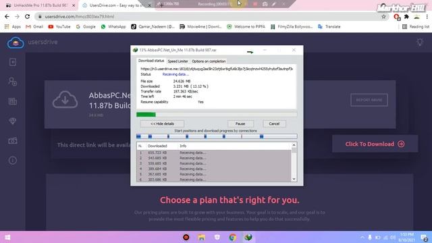Show hidden tray icons chevron
The image size is (432, 243).
coord(362,237)
